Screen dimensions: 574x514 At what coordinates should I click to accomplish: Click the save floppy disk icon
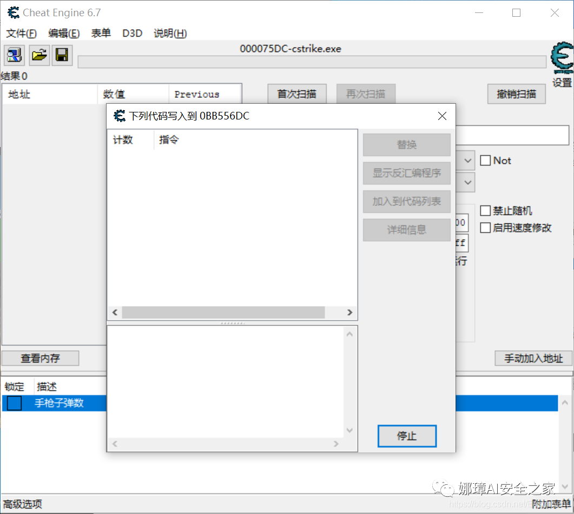coord(62,55)
